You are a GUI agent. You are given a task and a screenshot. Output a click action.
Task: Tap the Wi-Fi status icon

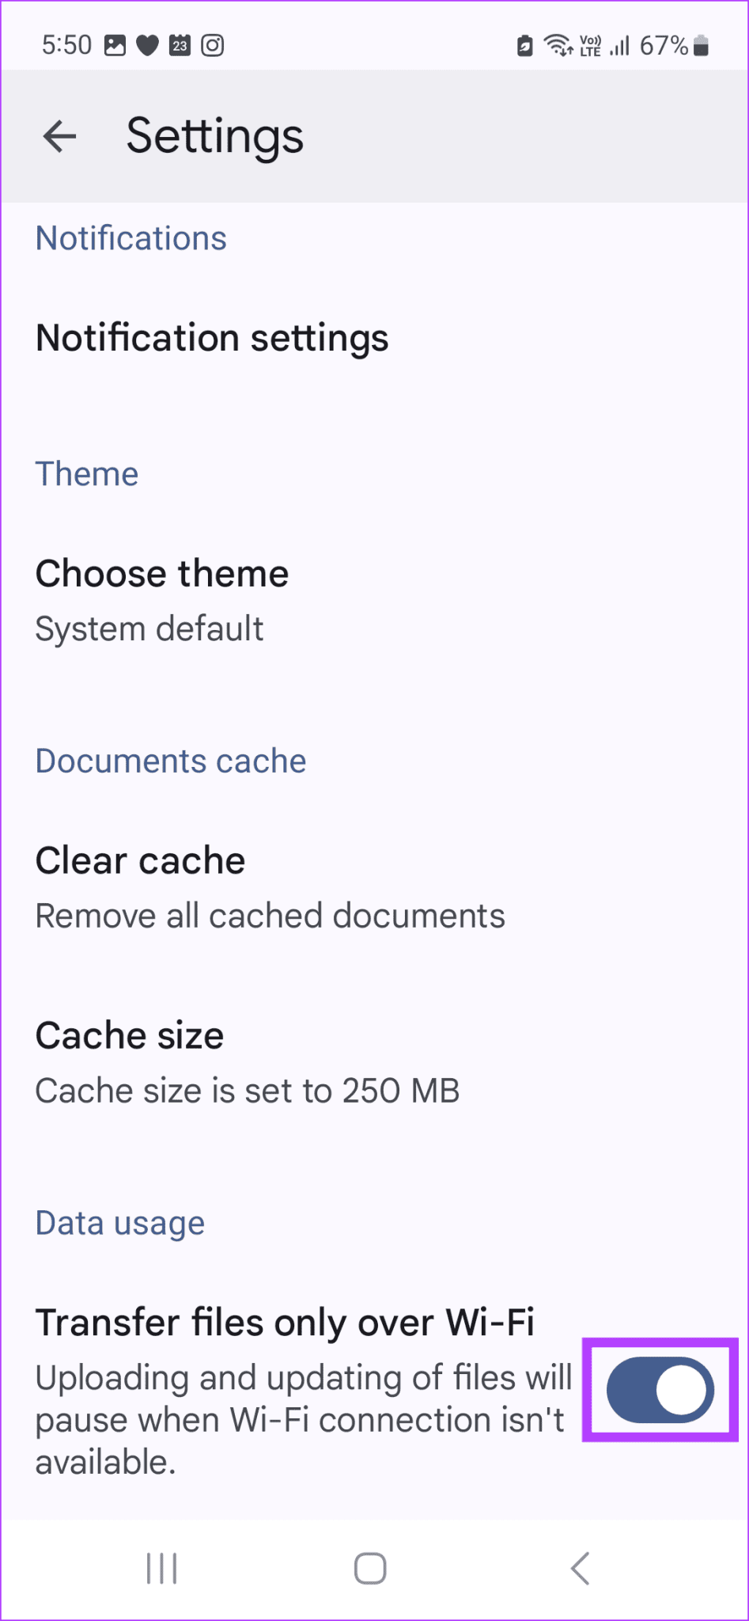[558, 45]
